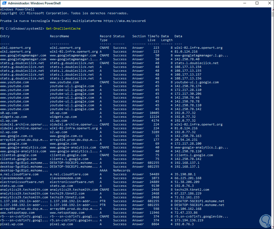Click IP address 67.227.186.229
This screenshot has width=274, height=229.
188,194
